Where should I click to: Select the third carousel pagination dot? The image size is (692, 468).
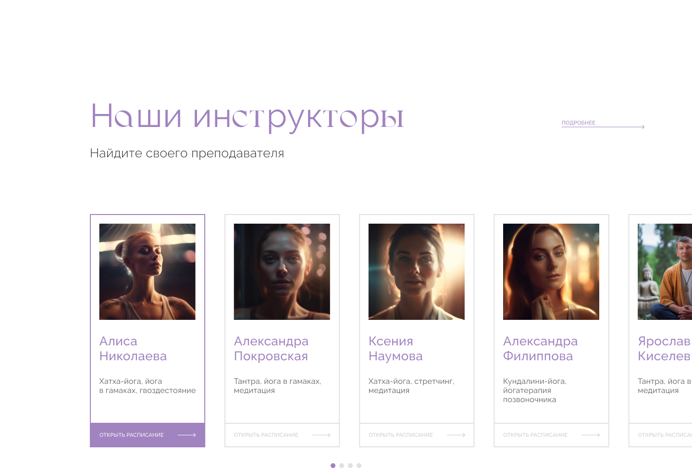(x=350, y=466)
